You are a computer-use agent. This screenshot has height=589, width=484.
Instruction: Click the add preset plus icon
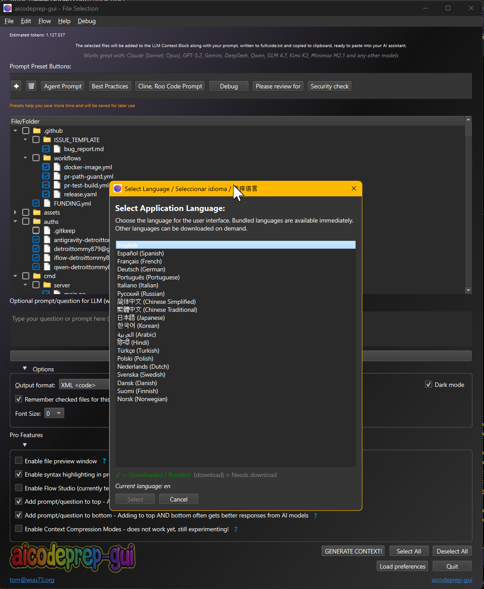(x=16, y=86)
